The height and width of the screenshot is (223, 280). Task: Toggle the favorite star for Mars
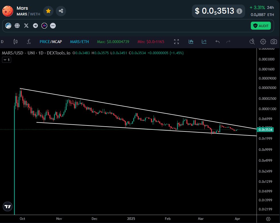click(48, 11)
